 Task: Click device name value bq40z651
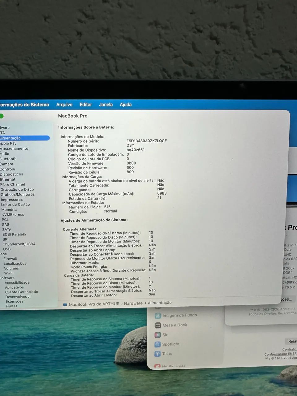click(x=136, y=150)
